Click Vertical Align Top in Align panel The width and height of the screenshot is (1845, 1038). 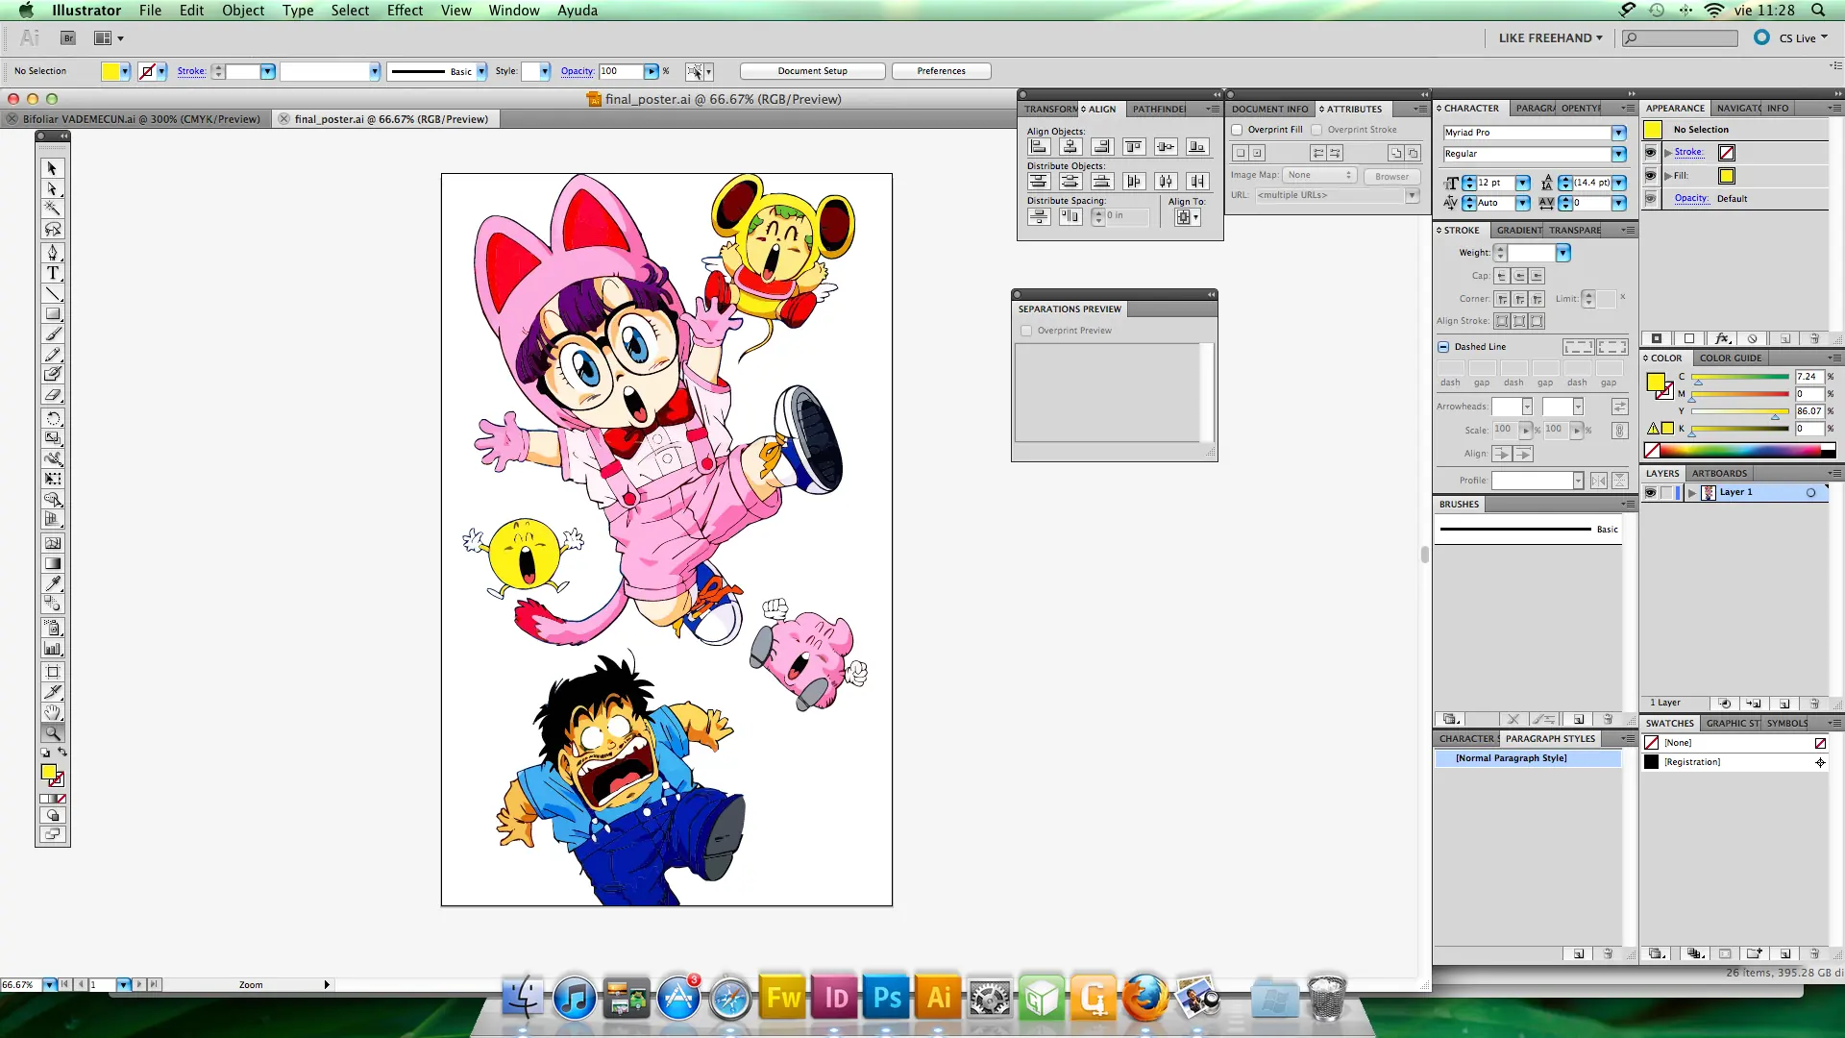(x=1134, y=146)
